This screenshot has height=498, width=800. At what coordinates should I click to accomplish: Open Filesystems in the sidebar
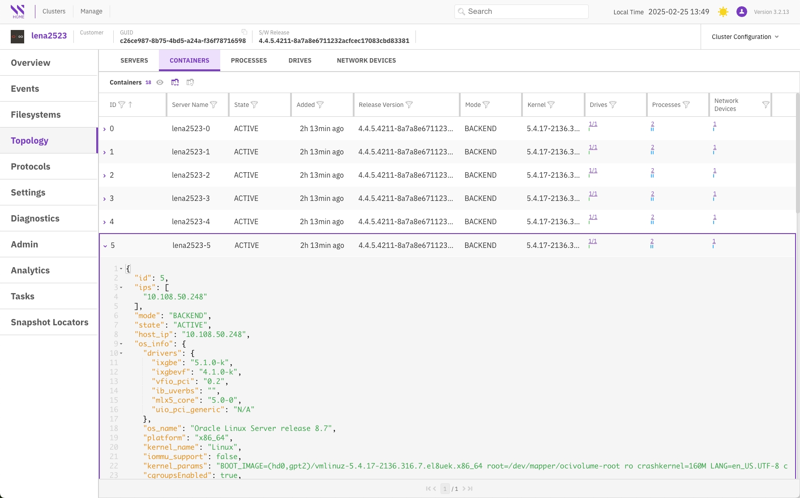pyautogui.click(x=36, y=115)
